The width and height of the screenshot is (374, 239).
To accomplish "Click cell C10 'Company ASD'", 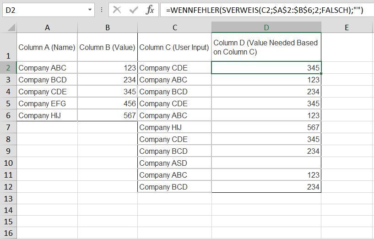I will point(174,163).
